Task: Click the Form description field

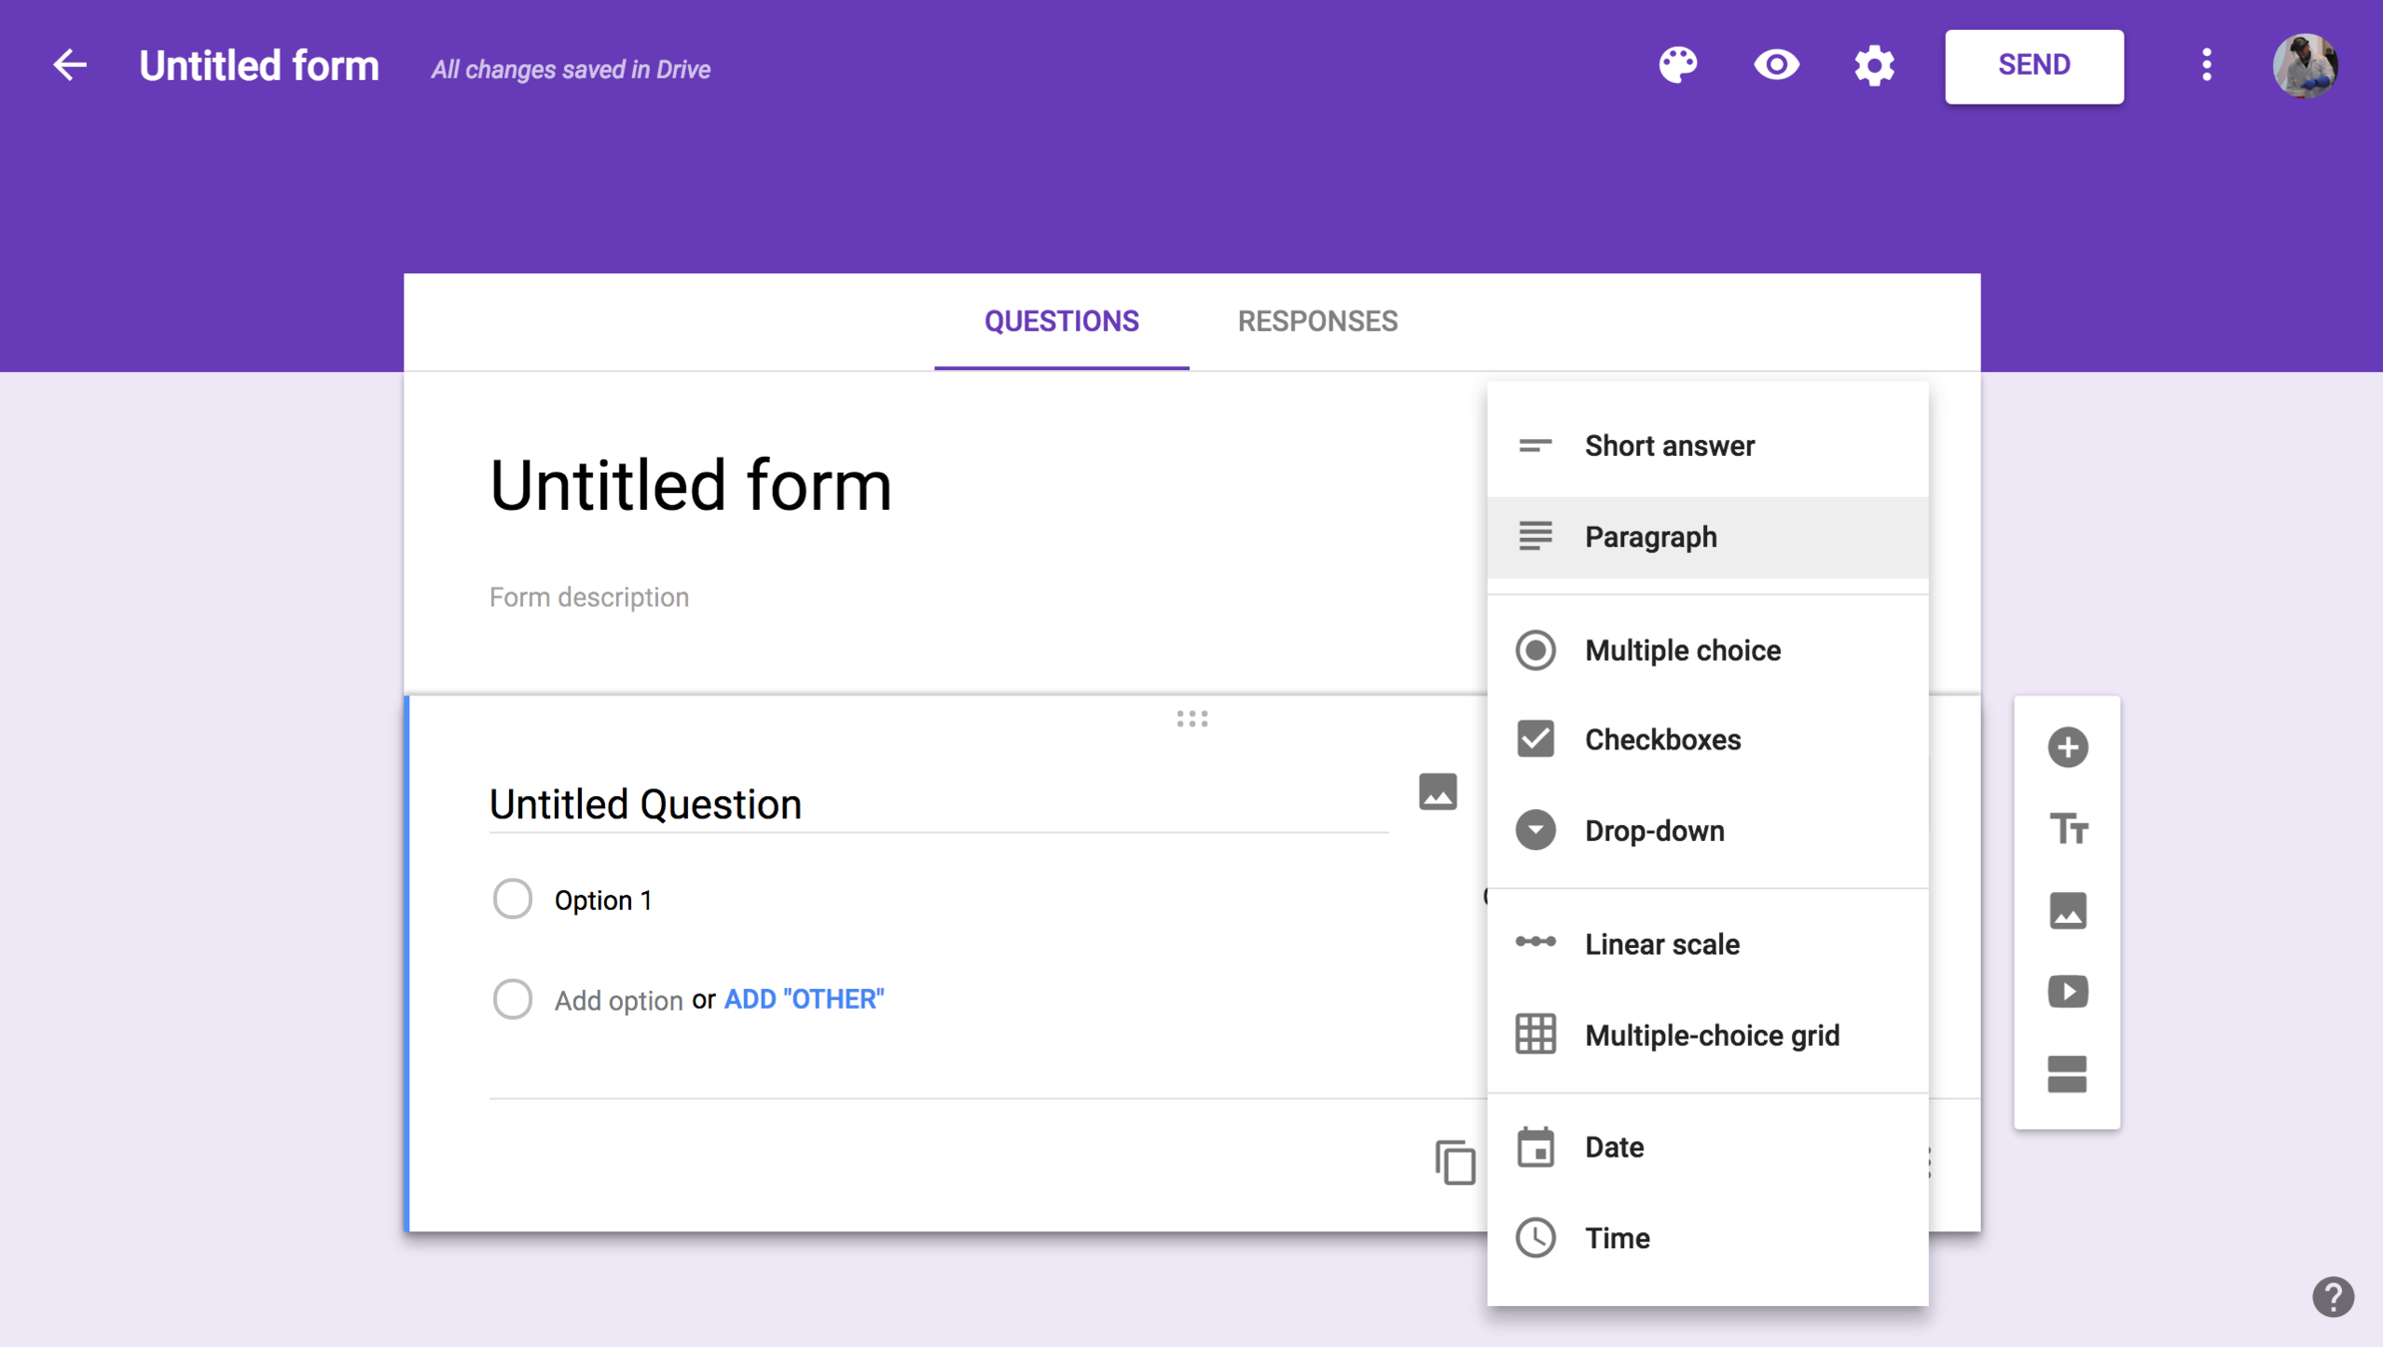Action: coord(589,597)
